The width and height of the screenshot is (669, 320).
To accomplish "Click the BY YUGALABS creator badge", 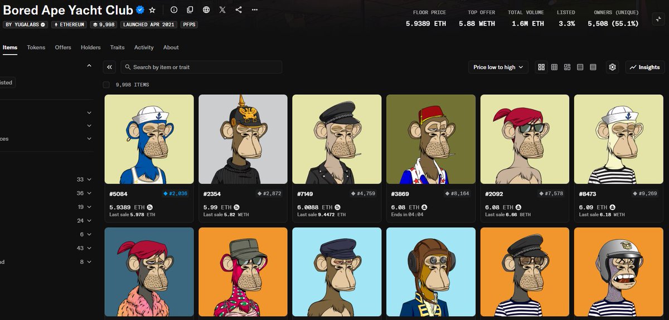I will [x=26, y=25].
